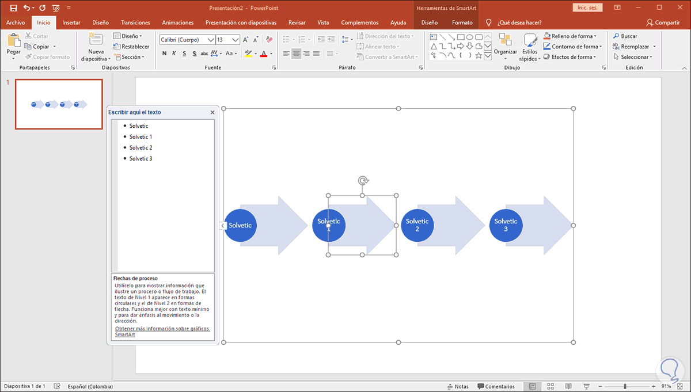Close the Escribir aquí el texto pane
The height and width of the screenshot is (392, 691).
212,112
